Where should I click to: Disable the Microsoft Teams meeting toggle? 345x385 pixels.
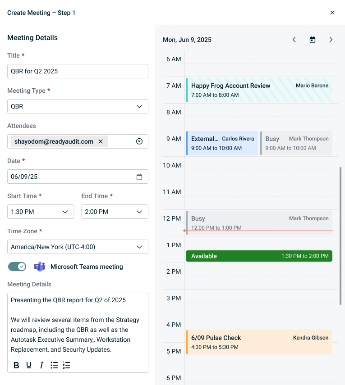[17, 267]
